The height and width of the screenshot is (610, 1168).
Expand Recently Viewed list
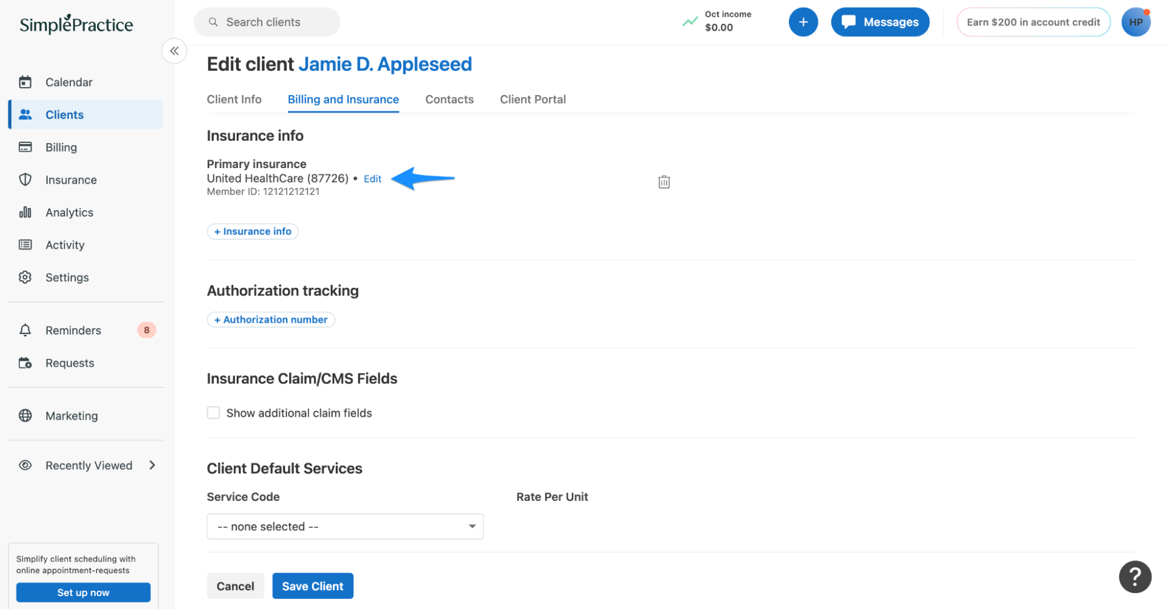pyautogui.click(x=88, y=465)
